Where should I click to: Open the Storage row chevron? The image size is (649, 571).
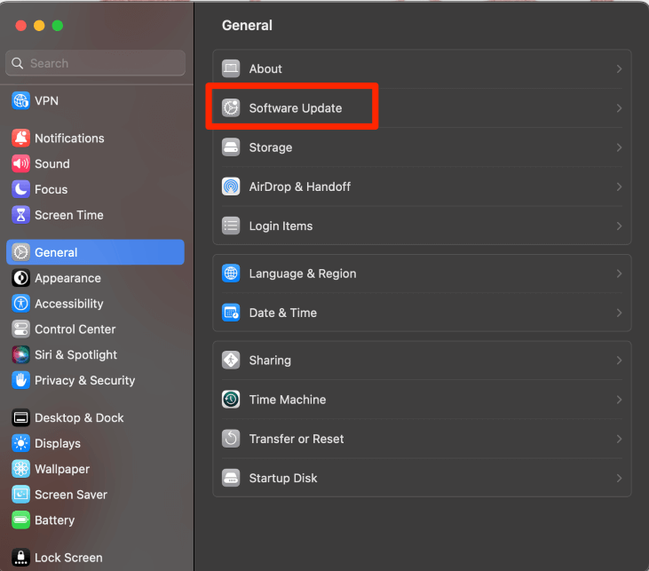[x=619, y=147]
